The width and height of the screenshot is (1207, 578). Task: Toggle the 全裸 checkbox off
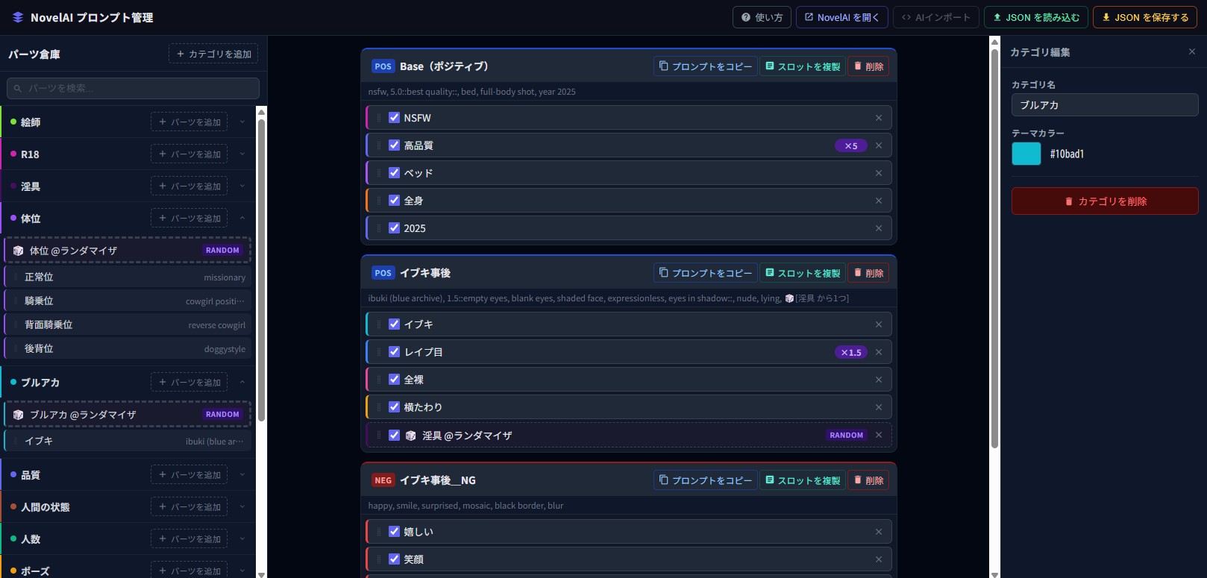tap(395, 380)
